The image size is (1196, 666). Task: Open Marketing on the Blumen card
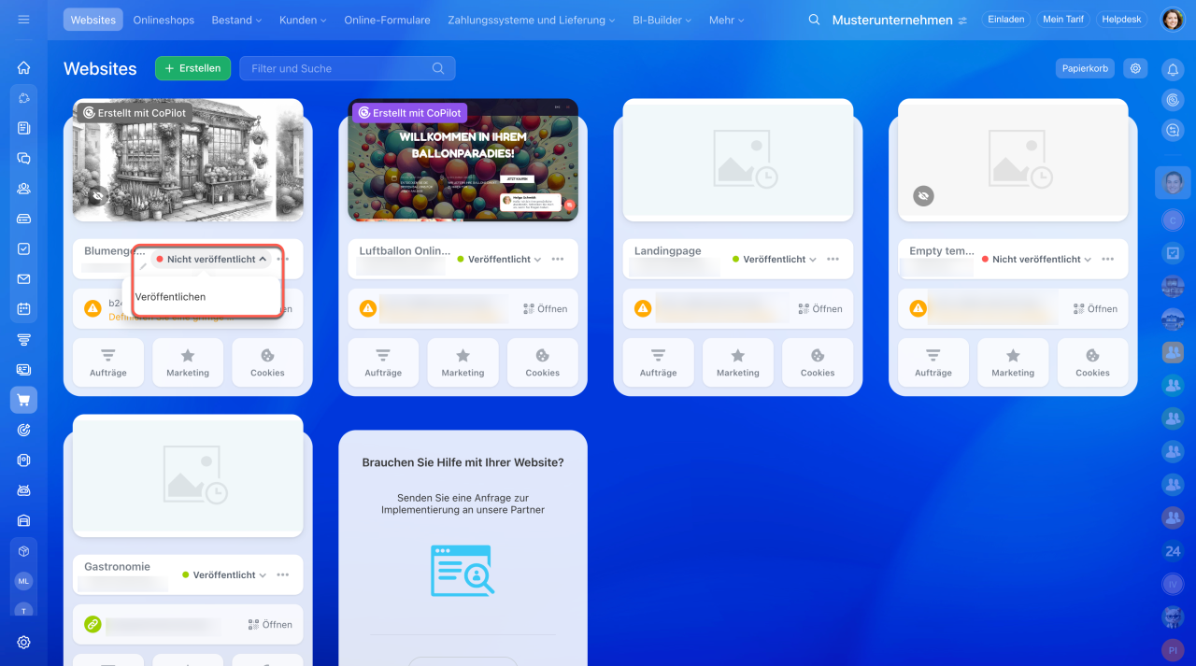pyautogui.click(x=188, y=362)
